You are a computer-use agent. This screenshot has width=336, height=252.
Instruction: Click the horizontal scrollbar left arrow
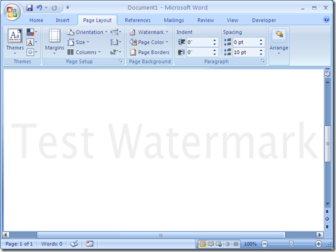tap(6, 235)
